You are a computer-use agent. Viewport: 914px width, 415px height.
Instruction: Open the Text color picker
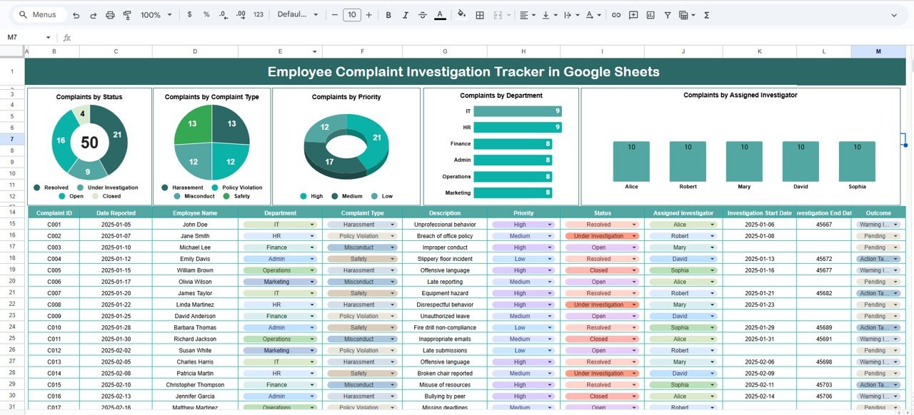441,14
